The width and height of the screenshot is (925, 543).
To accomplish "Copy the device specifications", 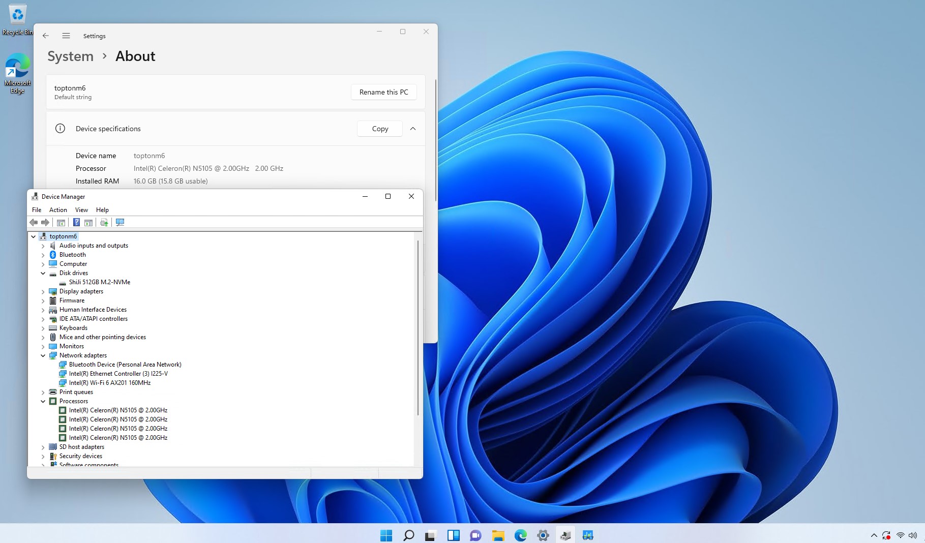I will (380, 129).
